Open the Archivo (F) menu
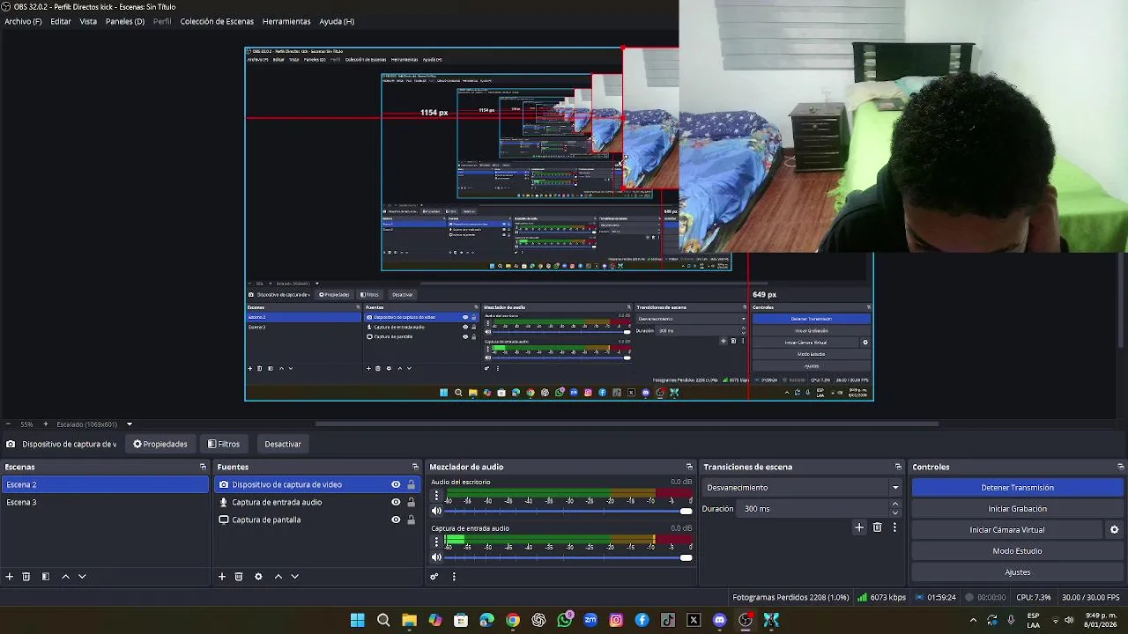 (23, 21)
